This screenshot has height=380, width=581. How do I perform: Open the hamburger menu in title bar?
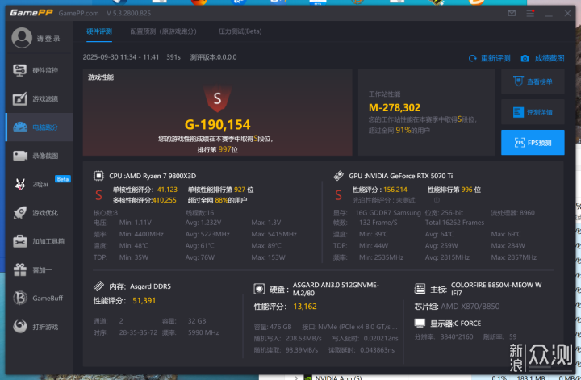tap(530, 14)
